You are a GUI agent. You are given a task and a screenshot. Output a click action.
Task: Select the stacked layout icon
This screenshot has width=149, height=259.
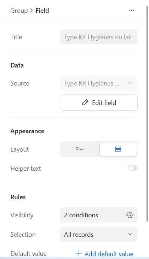[x=118, y=149]
